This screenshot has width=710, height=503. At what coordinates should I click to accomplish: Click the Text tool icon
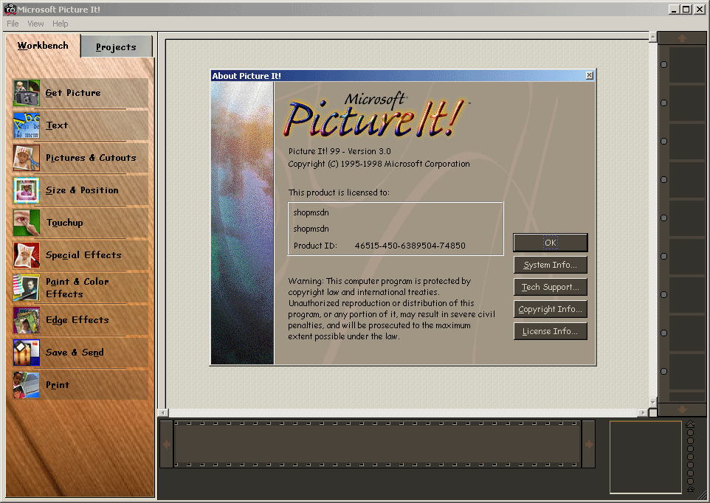(27, 125)
